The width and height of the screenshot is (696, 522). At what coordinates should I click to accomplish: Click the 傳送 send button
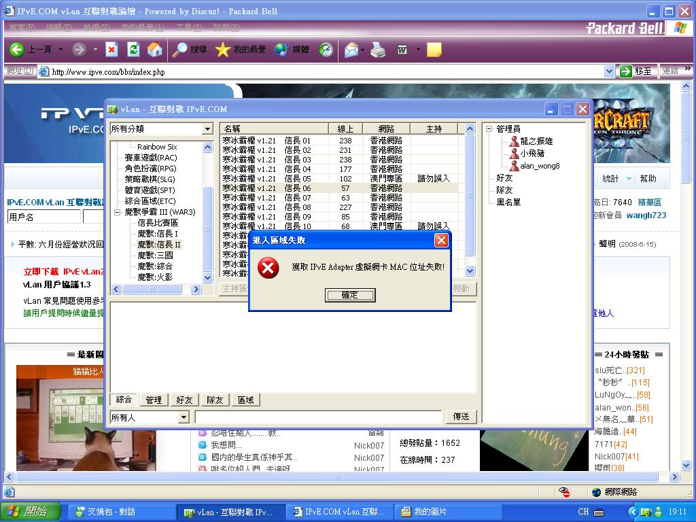461,417
